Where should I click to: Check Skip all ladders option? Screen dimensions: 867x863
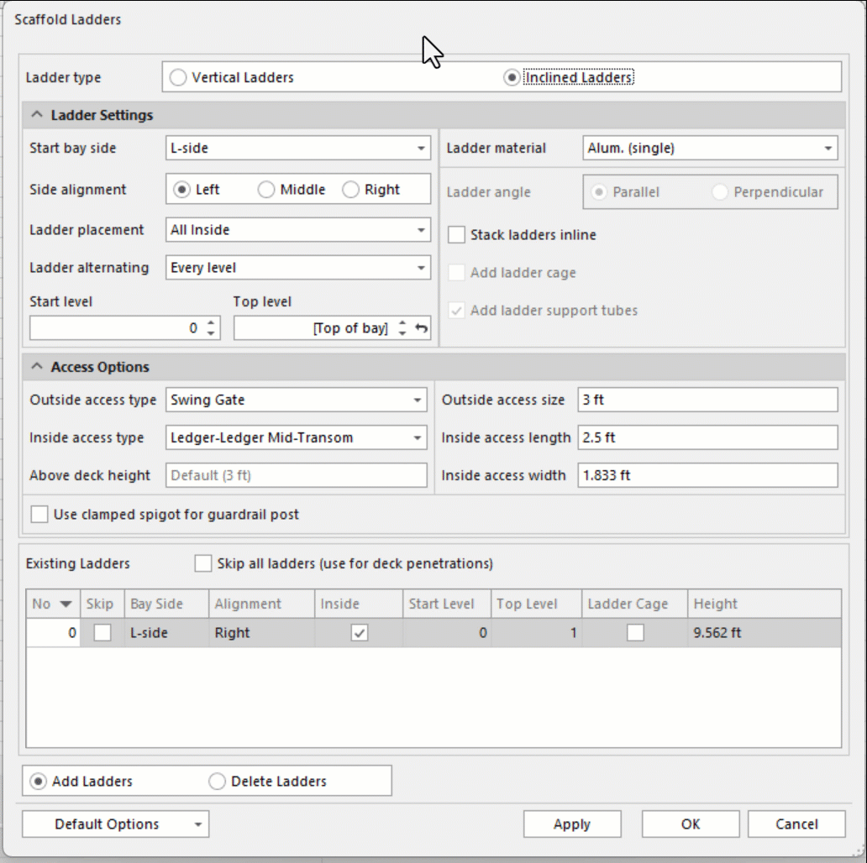(202, 563)
